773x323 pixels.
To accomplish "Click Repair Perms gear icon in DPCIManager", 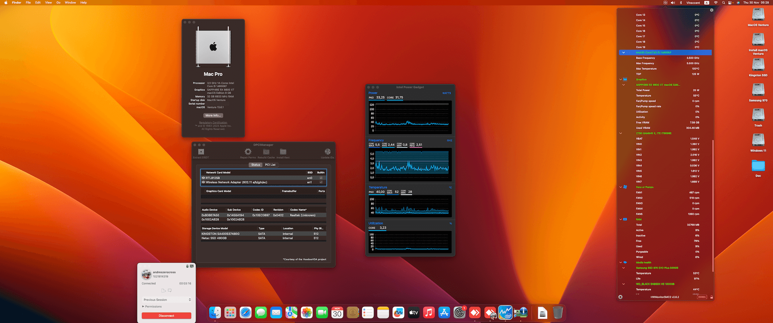I will click(x=248, y=151).
